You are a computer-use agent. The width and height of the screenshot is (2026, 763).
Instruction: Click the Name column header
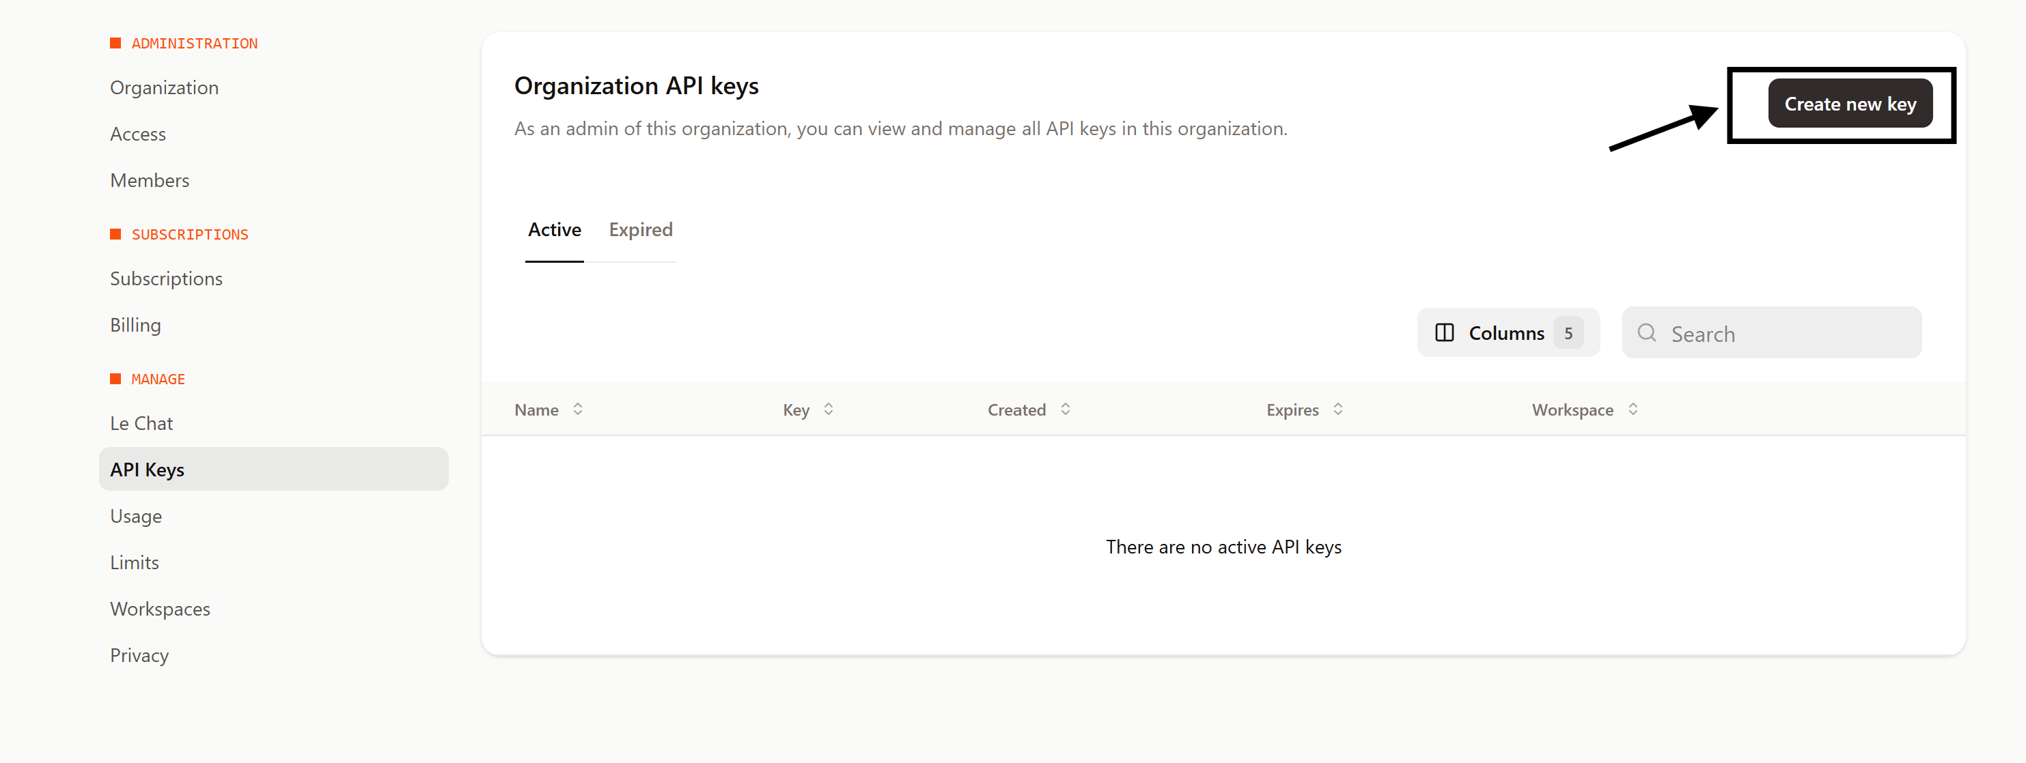click(536, 410)
